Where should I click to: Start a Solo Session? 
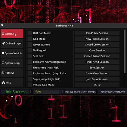97,68
